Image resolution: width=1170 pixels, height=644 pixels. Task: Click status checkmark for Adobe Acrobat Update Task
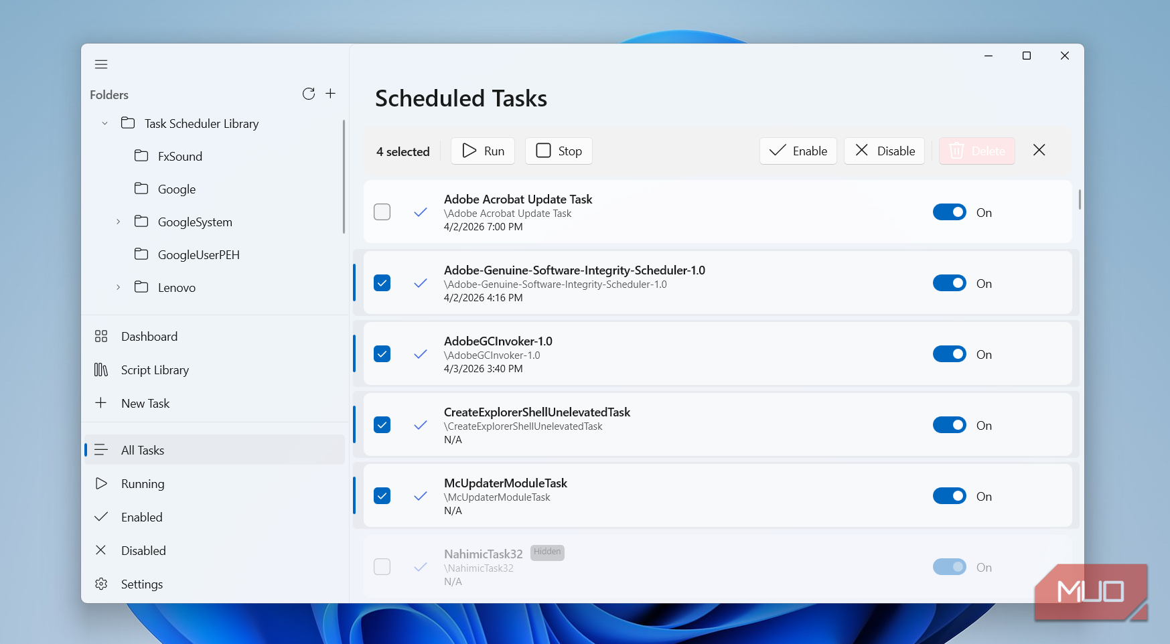pos(421,212)
